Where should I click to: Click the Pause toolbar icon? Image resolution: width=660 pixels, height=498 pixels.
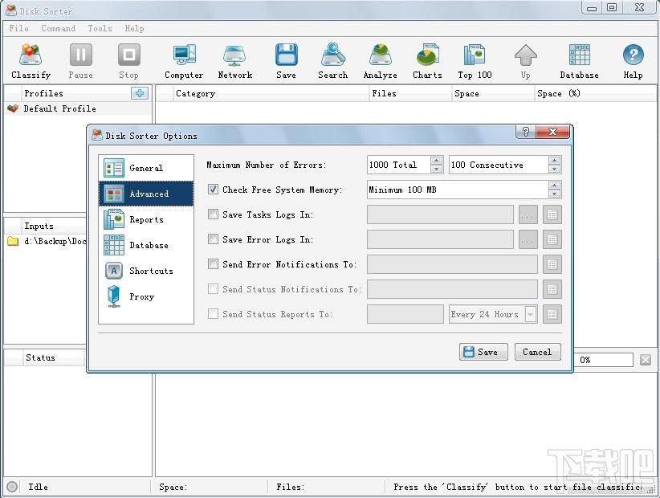(x=81, y=62)
